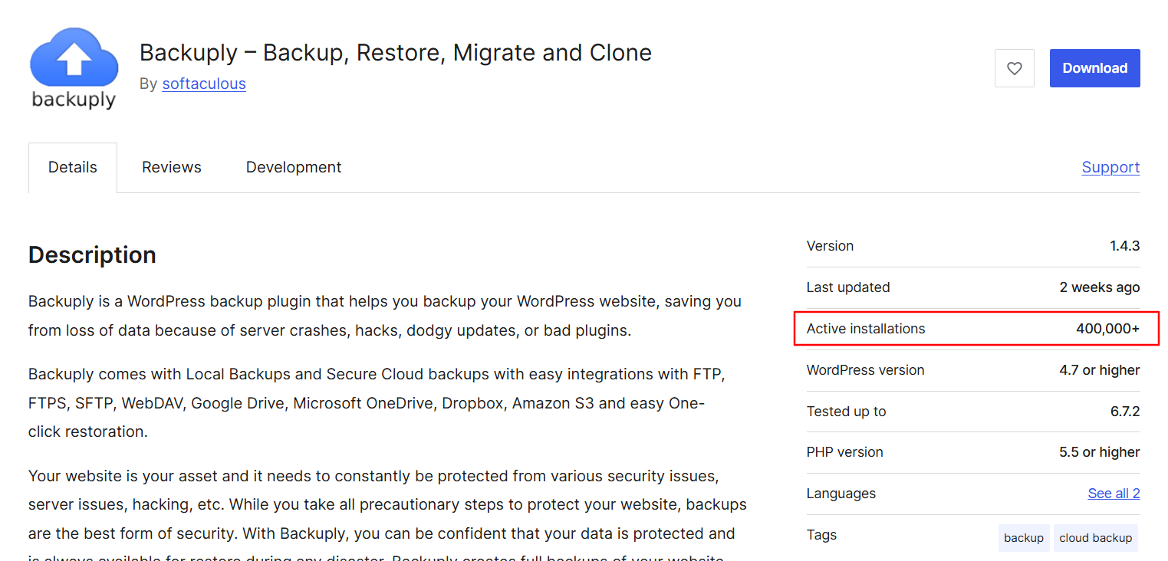Image resolution: width=1168 pixels, height=561 pixels.
Task: Click the Last updated label
Action: pyautogui.click(x=848, y=287)
